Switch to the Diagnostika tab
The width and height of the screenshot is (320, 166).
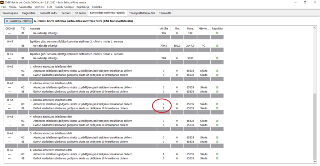tap(28, 13)
